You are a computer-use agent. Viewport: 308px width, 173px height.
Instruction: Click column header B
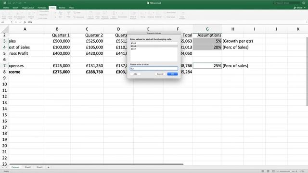[x=57, y=29]
